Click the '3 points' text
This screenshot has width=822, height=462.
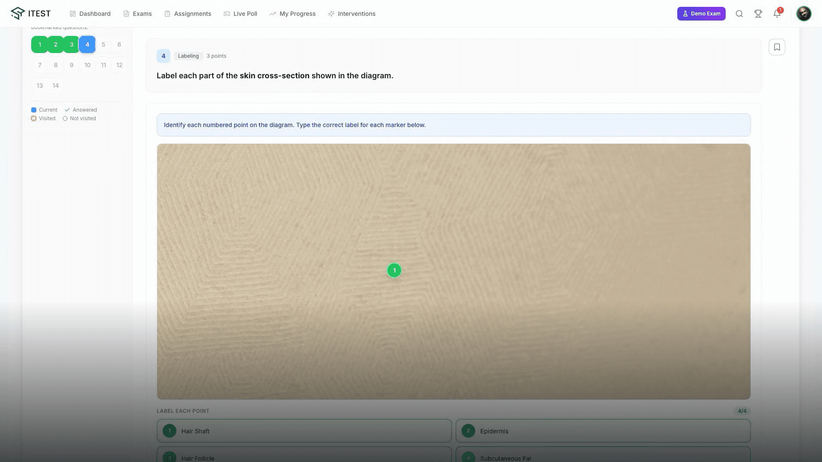[x=216, y=56]
